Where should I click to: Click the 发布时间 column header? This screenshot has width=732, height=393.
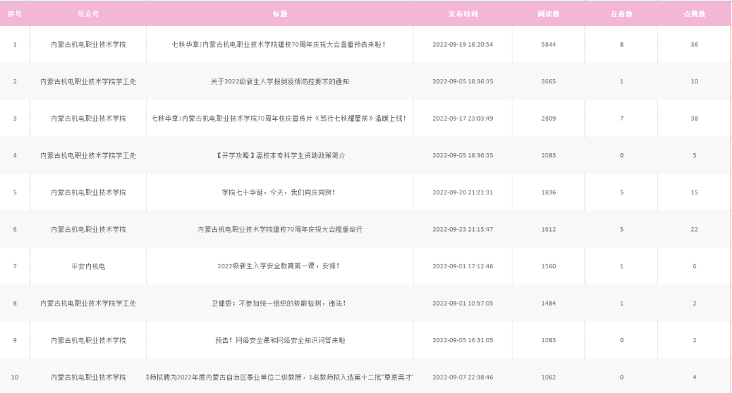(x=462, y=14)
